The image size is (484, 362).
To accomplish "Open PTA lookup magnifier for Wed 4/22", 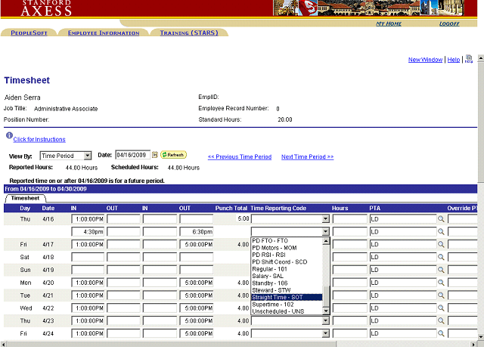I will pyautogui.click(x=442, y=308).
